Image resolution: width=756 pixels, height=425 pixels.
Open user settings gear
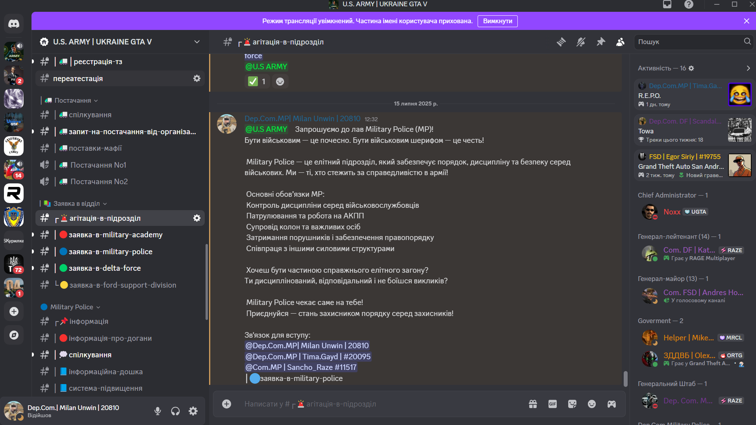point(193,411)
